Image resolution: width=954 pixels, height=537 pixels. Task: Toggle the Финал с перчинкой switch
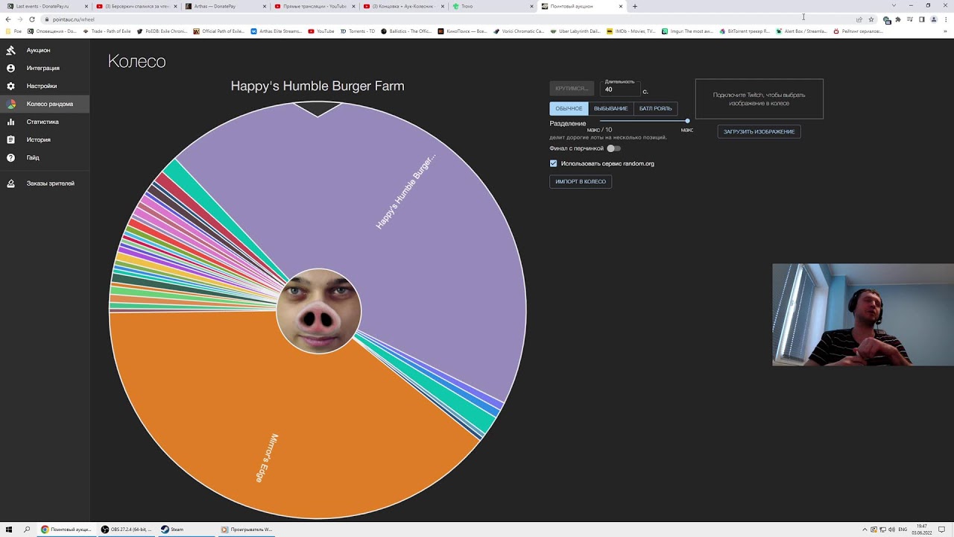613,148
